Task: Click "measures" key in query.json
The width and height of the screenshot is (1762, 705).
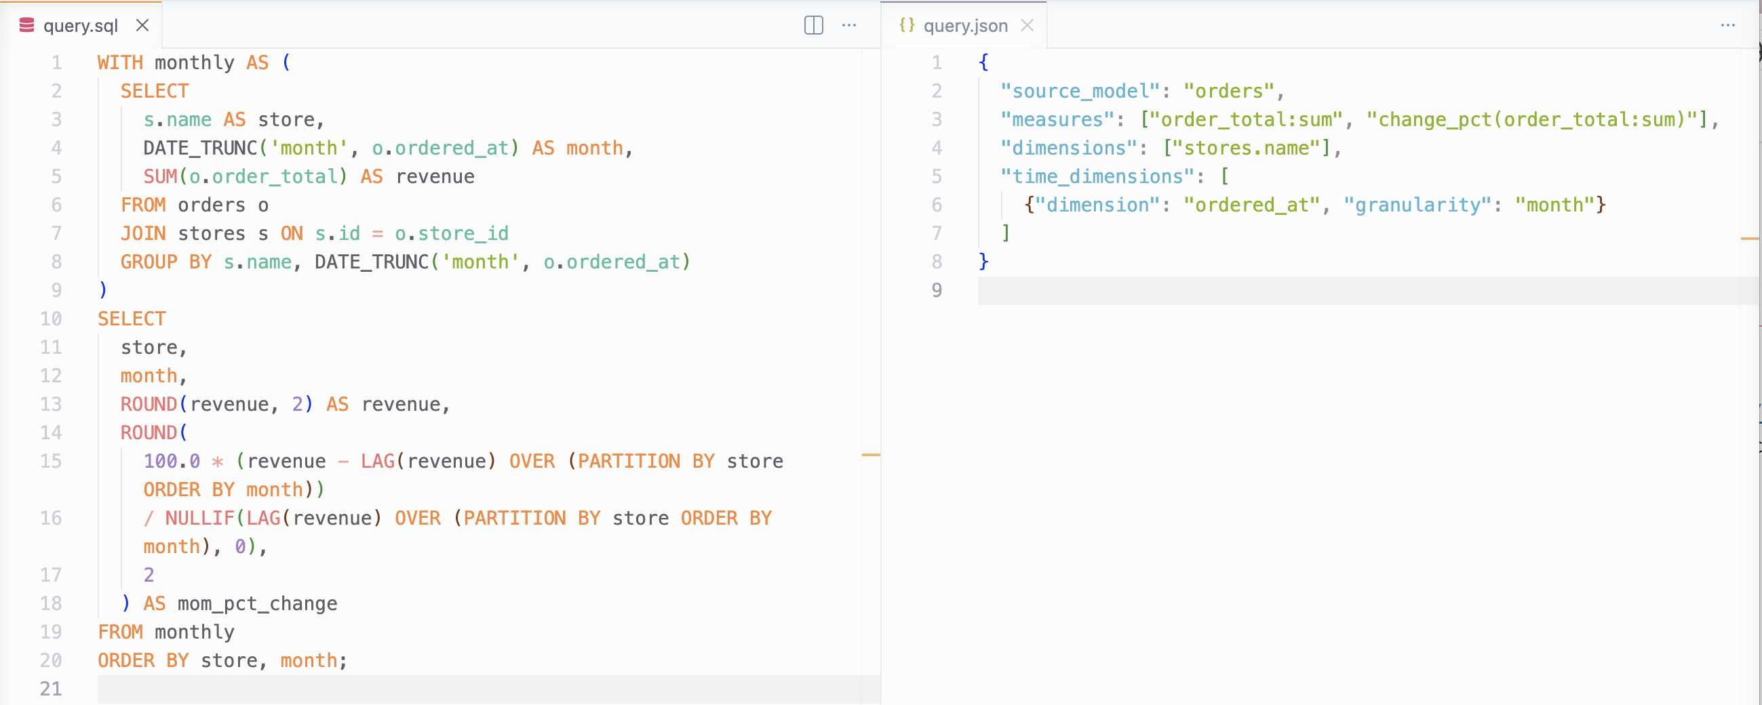Action: tap(1057, 120)
